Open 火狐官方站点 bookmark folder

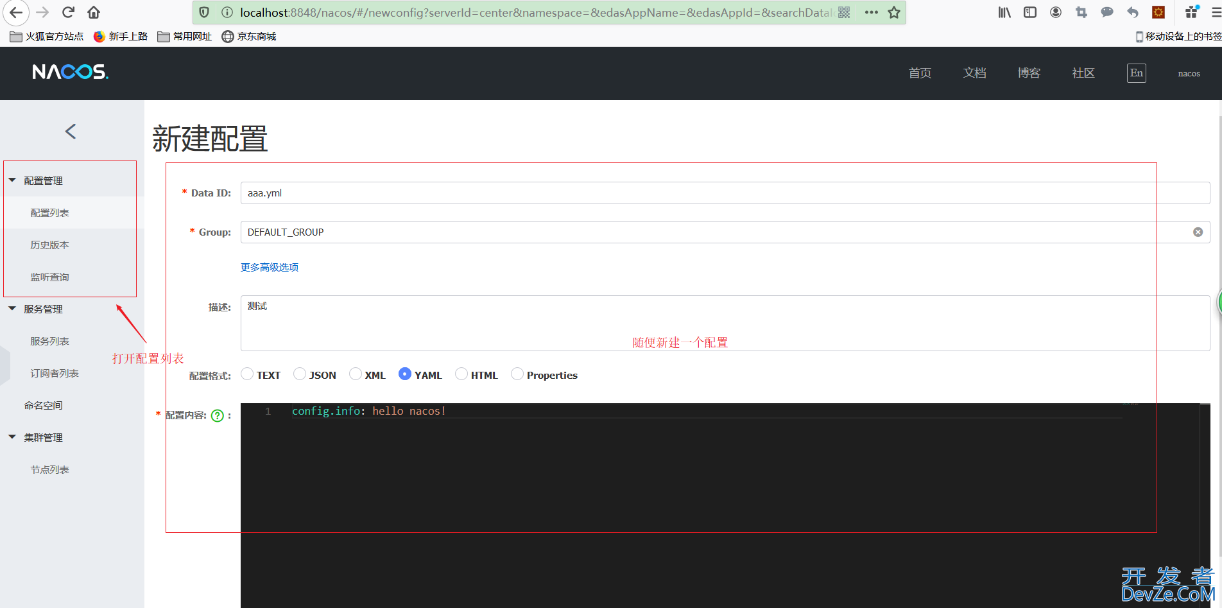[47, 37]
